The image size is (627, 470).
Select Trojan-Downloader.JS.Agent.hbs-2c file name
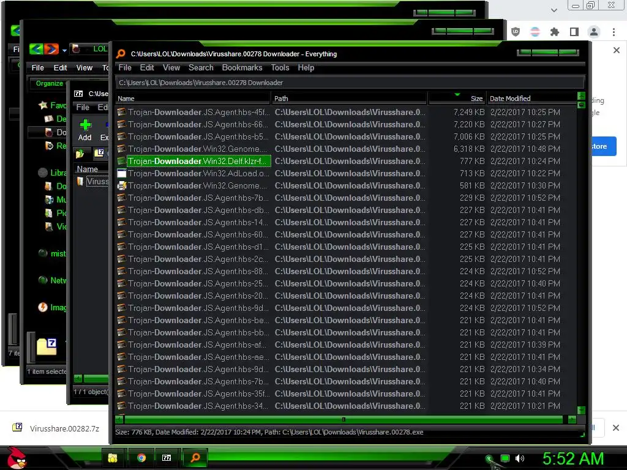198,259
